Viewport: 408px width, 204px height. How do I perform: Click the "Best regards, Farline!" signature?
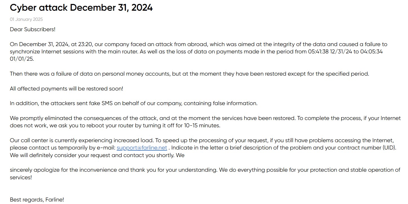click(37, 200)
